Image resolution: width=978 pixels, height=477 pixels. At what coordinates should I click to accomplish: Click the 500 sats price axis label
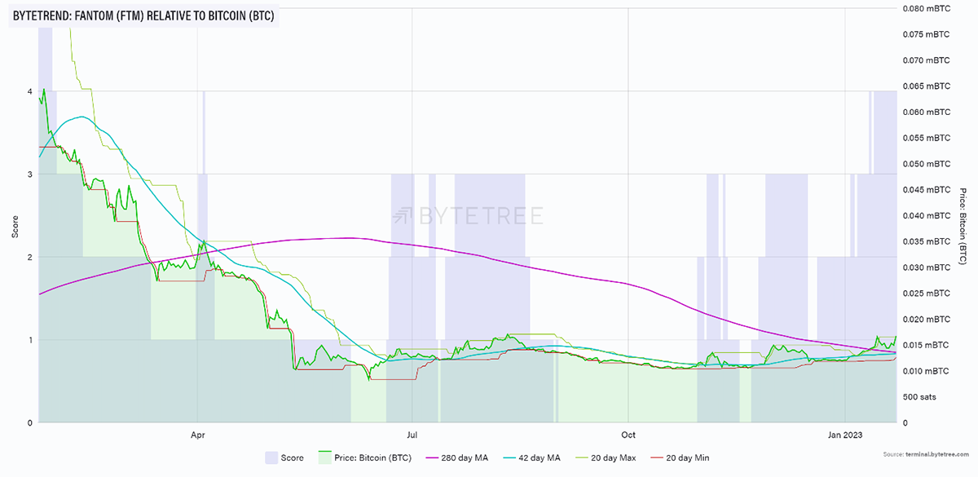(x=920, y=397)
